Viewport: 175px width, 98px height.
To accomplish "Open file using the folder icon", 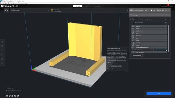I will [x=7, y=10].
